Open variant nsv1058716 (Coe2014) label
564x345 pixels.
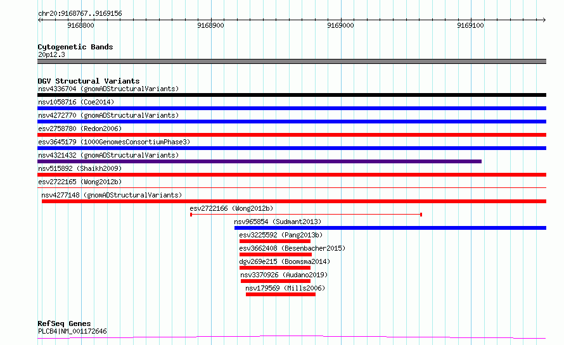pyautogui.click(x=76, y=102)
